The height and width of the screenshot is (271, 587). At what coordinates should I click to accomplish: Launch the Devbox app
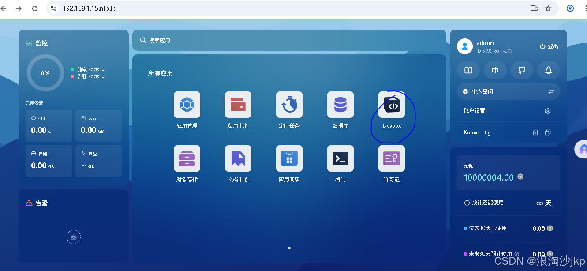pos(392,105)
